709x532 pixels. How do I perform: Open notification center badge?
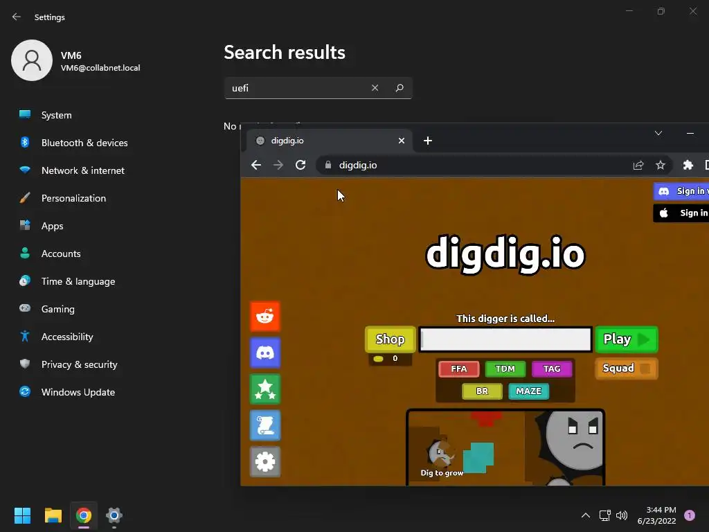click(x=690, y=515)
